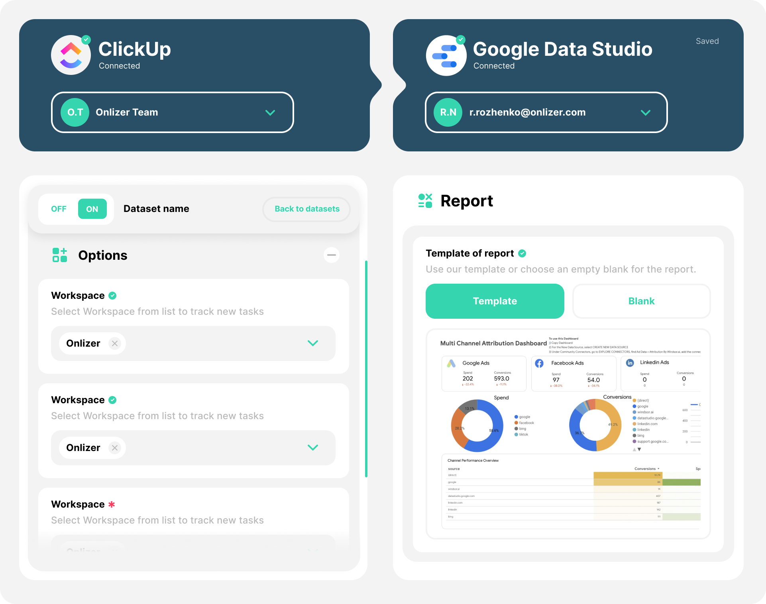Click the Google Data Studio logo icon

click(x=446, y=55)
